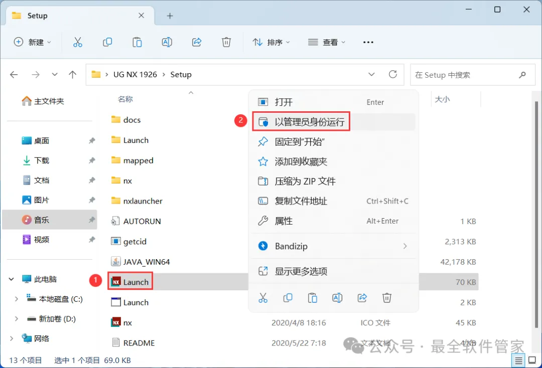Open Bandizip submenu

[x=333, y=246]
